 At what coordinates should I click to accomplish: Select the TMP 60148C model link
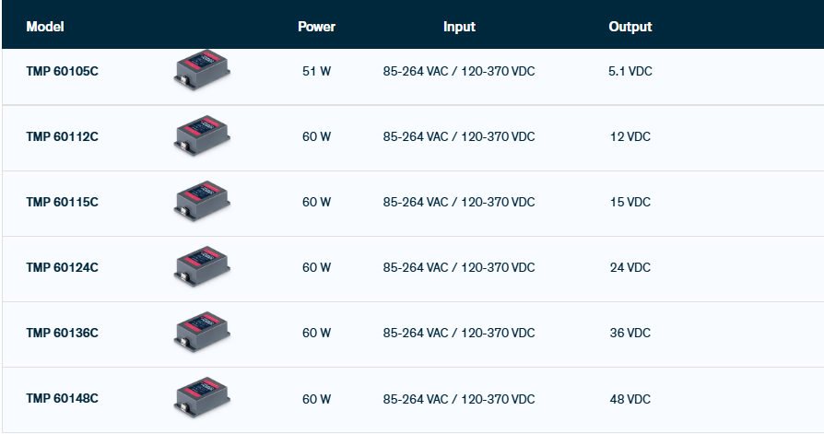62,398
